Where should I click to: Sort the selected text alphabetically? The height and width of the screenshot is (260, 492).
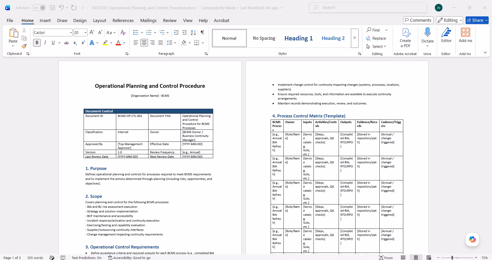point(193,32)
